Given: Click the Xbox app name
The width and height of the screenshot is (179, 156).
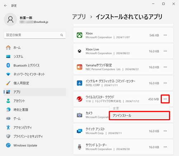Looking at the screenshot, I should (x=89, y=33).
